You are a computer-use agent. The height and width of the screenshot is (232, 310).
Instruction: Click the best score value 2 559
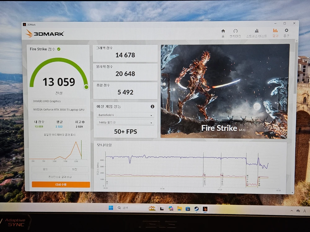pos(79,127)
